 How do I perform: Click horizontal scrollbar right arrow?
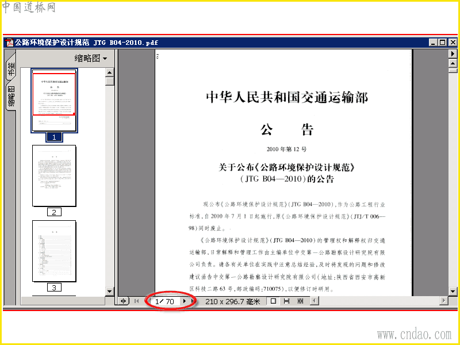443,301
